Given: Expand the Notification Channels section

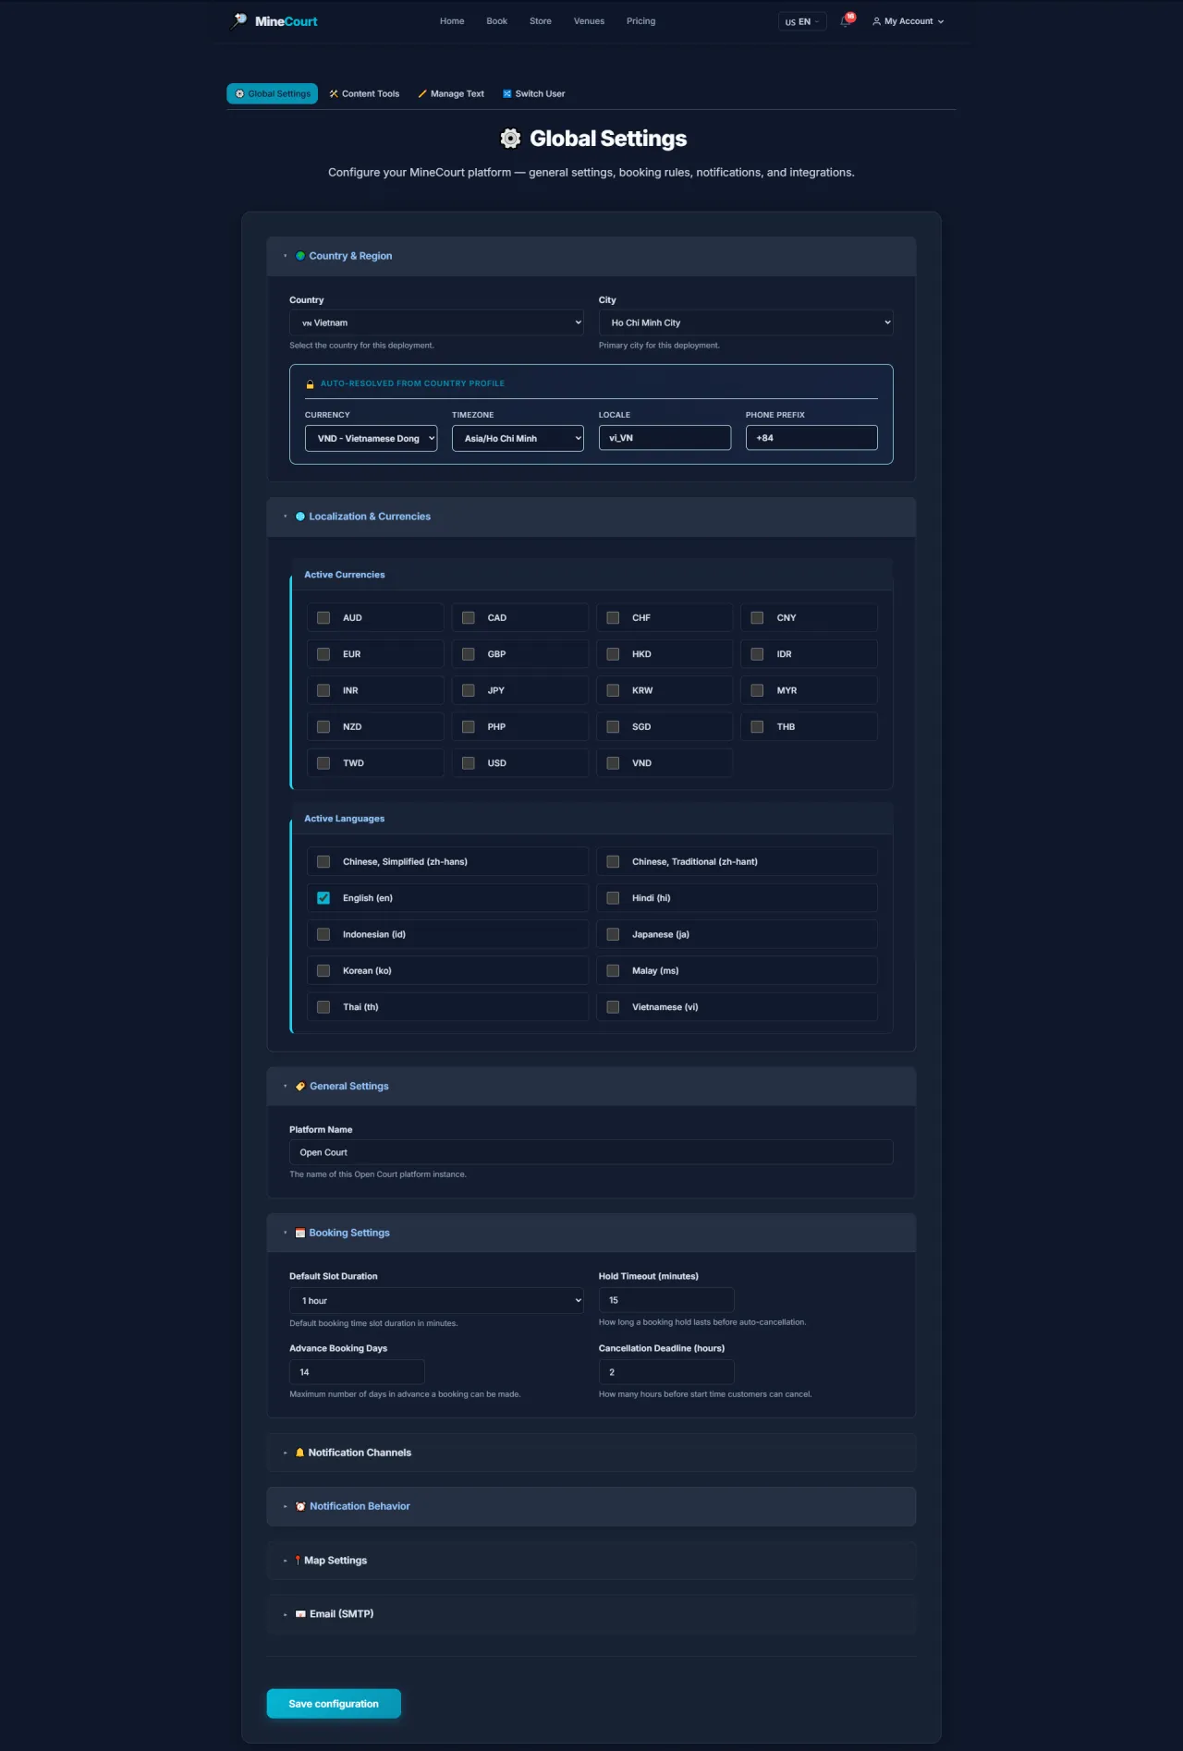Looking at the screenshot, I should pos(591,1453).
